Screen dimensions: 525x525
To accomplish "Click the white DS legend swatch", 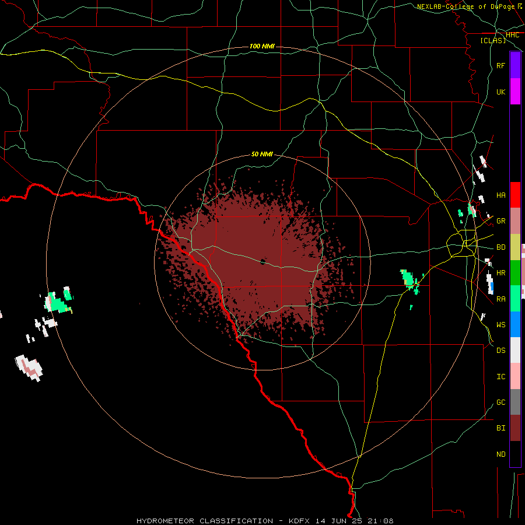I will tap(515, 350).
